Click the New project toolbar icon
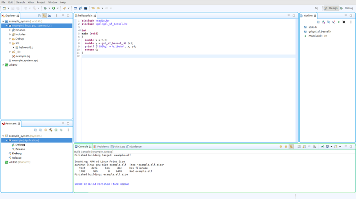 click(x=4, y=8)
